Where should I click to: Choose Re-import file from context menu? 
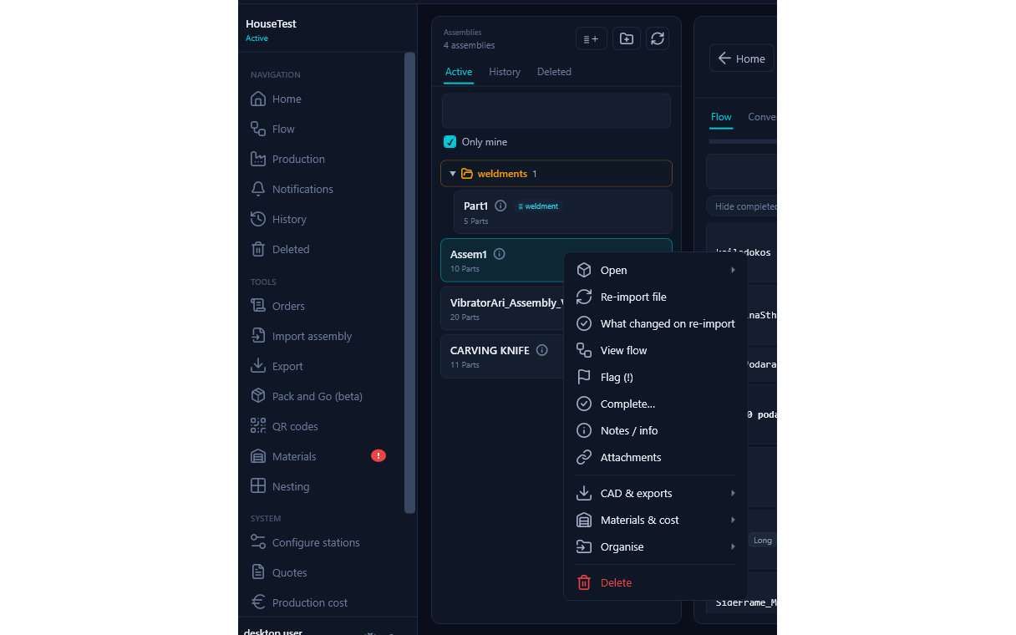click(656, 297)
